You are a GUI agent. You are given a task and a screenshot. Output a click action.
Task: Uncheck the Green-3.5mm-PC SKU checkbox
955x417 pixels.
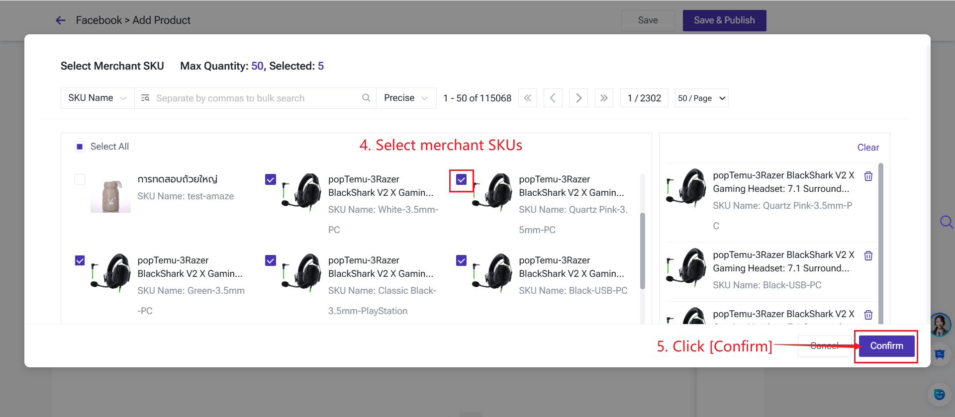coord(80,260)
